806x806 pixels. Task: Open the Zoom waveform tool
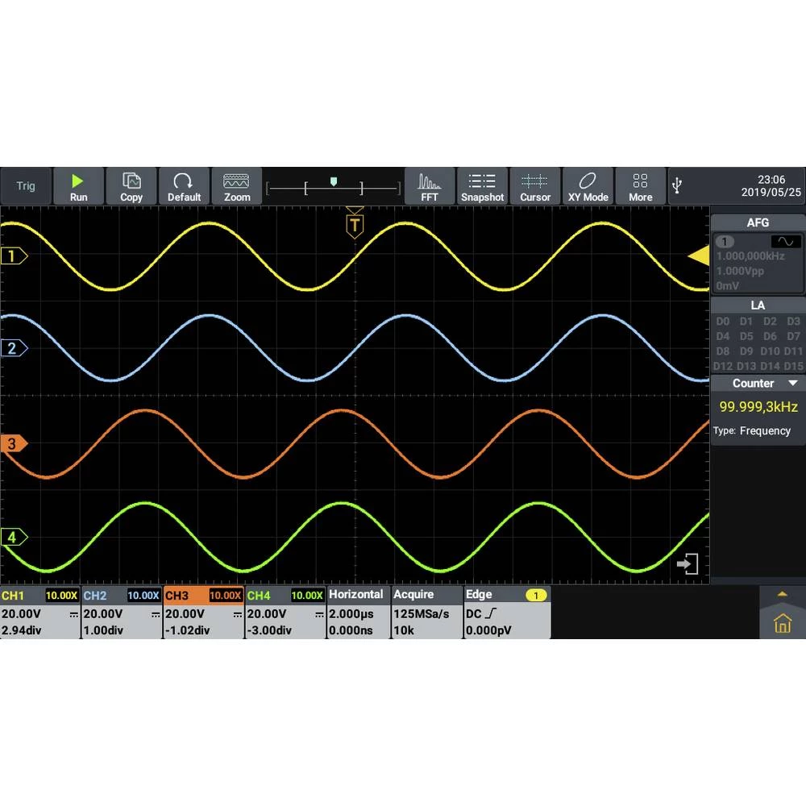tap(236, 186)
